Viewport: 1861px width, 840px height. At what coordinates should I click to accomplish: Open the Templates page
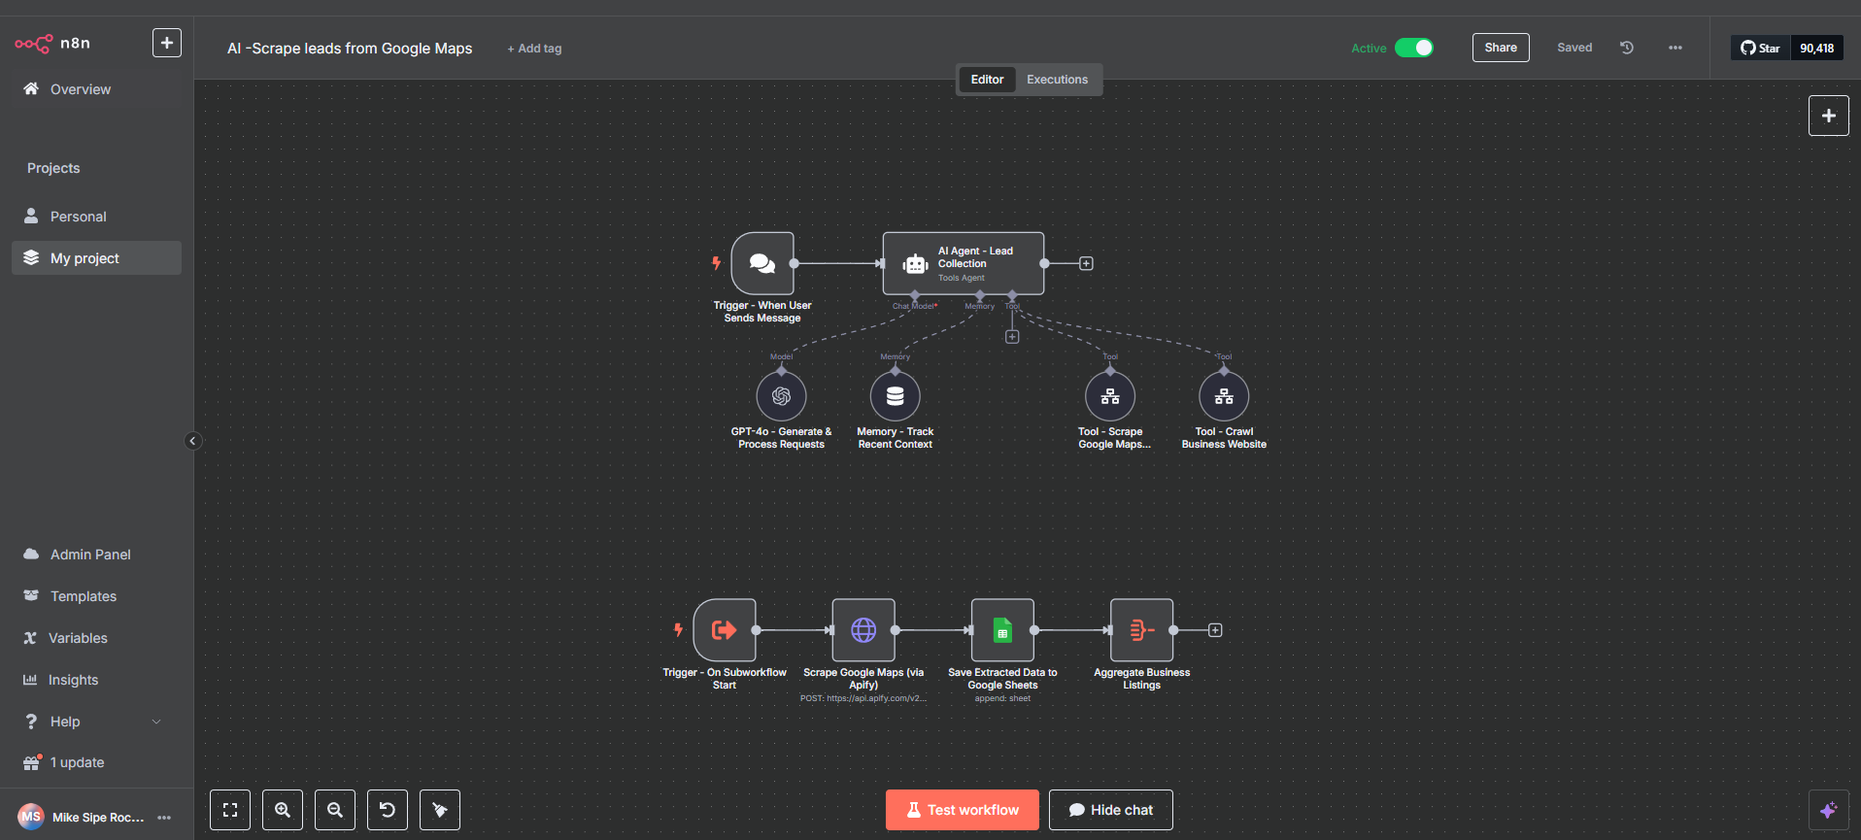pos(96,596)
